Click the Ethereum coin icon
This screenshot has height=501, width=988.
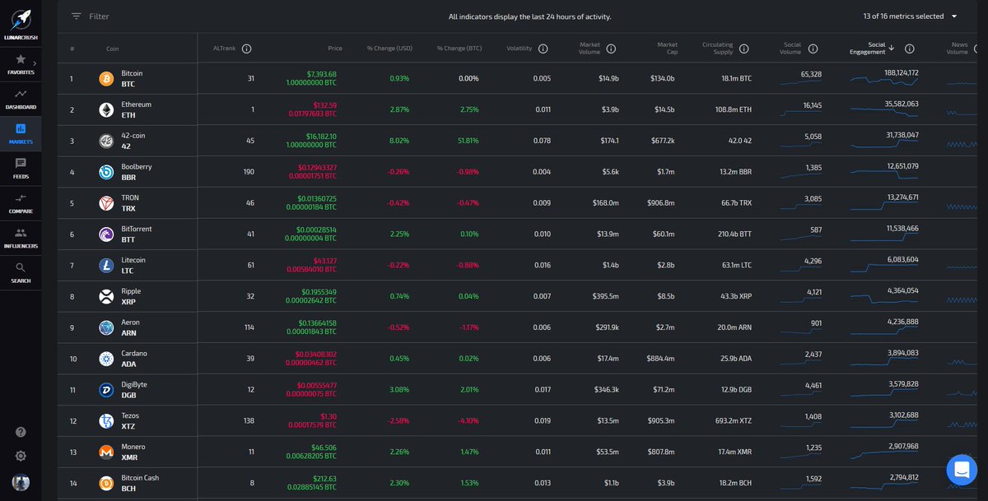click(x=106, y=109)
